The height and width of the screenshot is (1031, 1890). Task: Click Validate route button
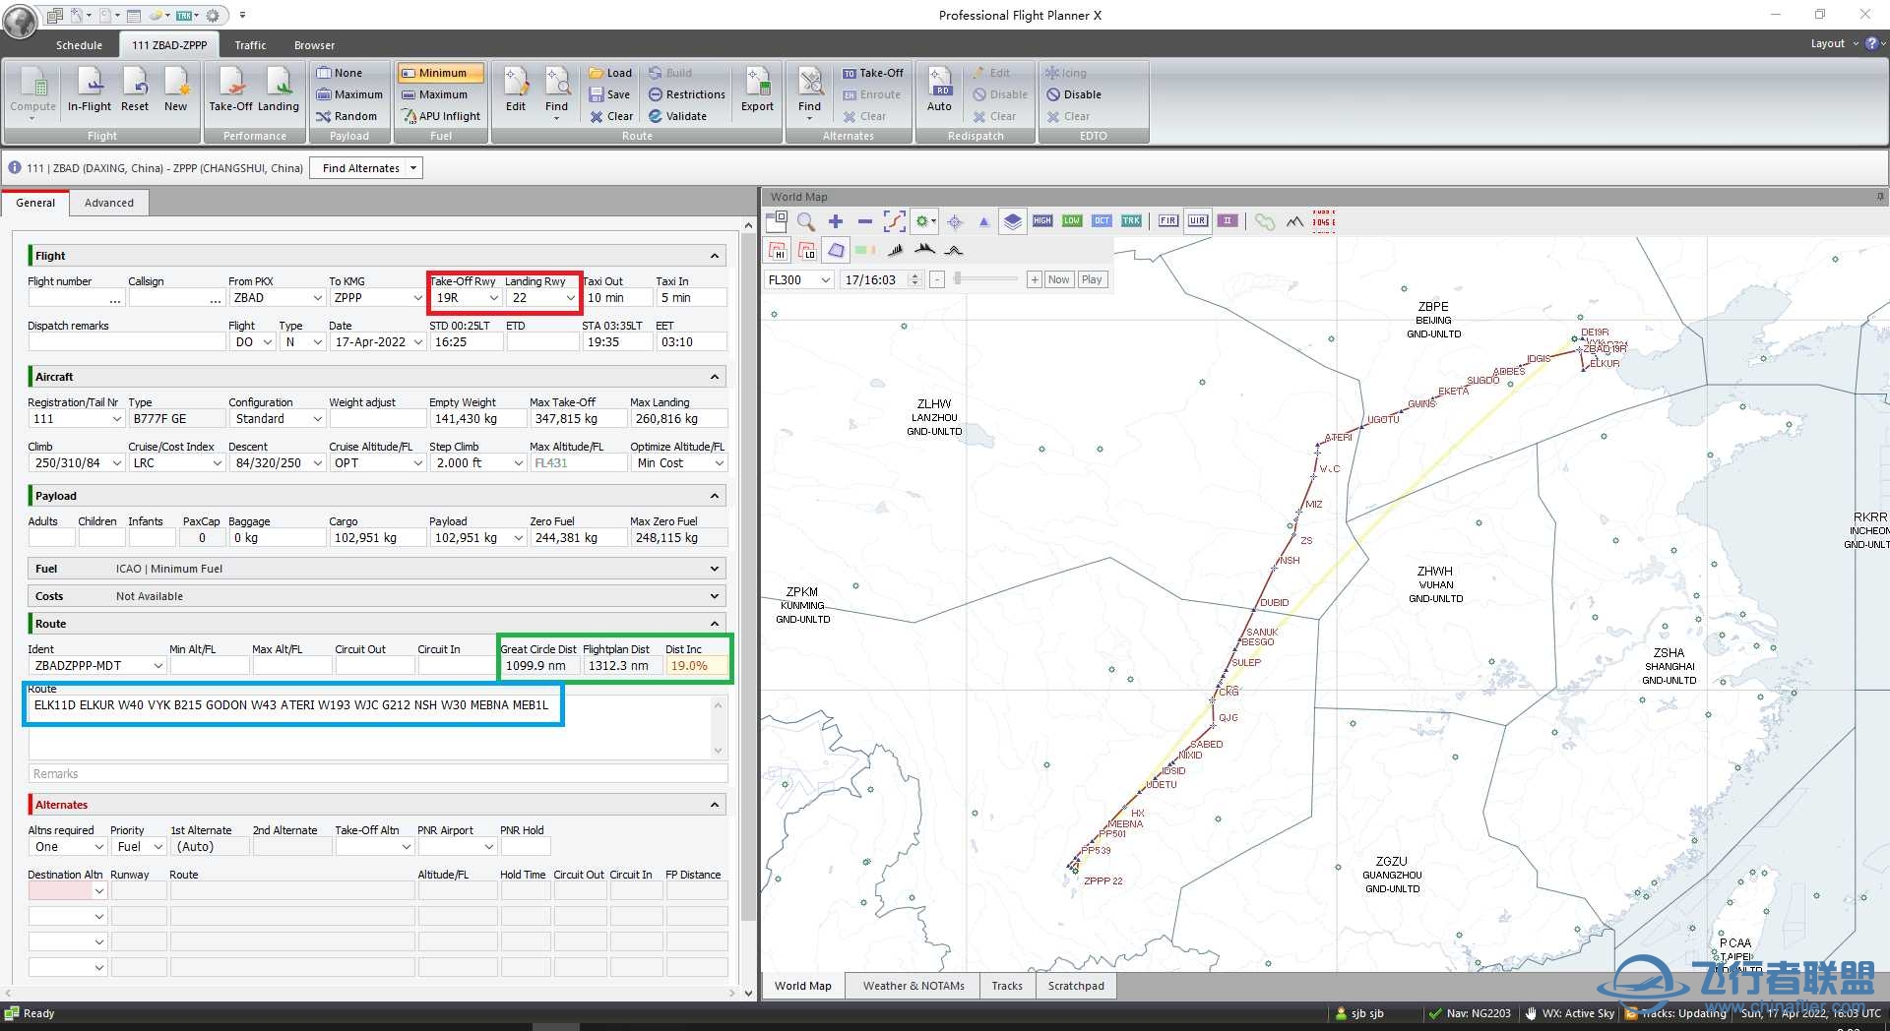[677, 116]
